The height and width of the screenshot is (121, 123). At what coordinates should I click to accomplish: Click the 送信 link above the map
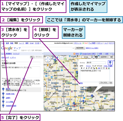(107, 54)
